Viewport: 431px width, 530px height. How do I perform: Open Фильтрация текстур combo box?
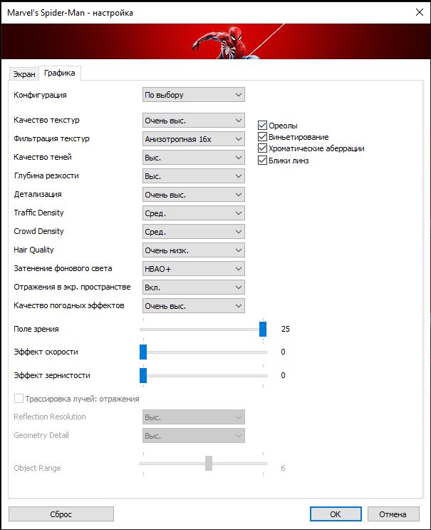194,139
